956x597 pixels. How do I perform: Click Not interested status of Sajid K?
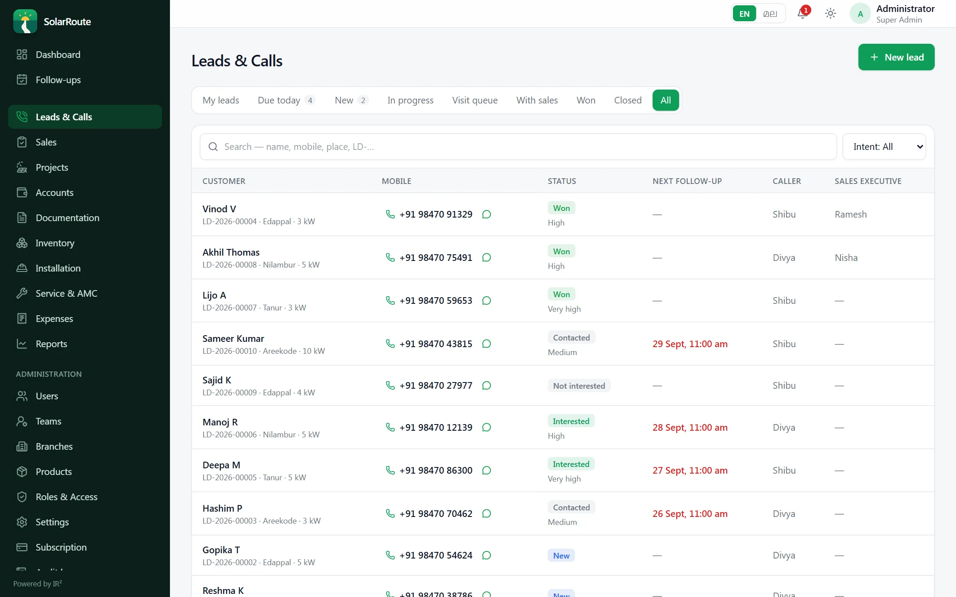tap(579, 386)
